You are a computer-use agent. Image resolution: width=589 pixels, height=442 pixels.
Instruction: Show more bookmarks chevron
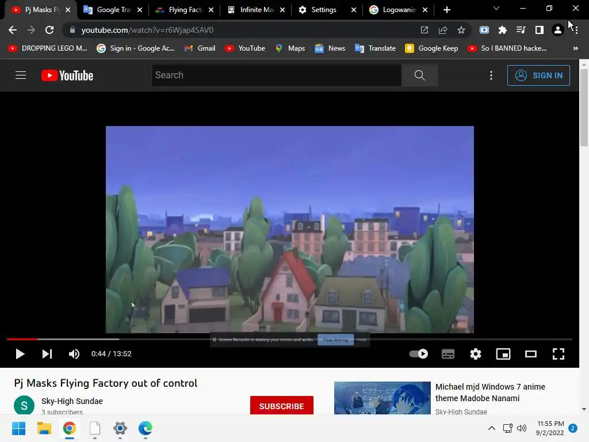(x=575, y=48)
